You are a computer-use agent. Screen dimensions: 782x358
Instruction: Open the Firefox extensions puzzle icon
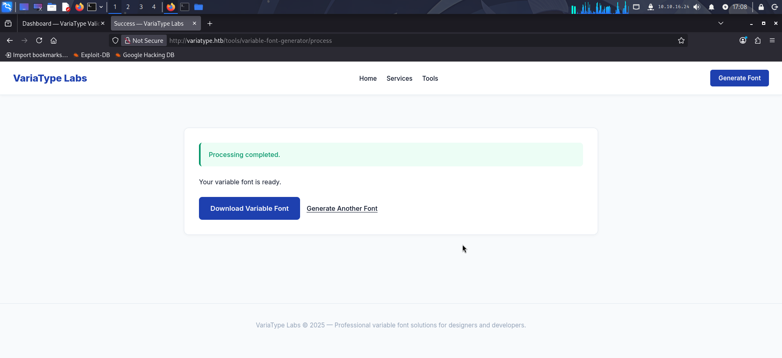point(758,40)
